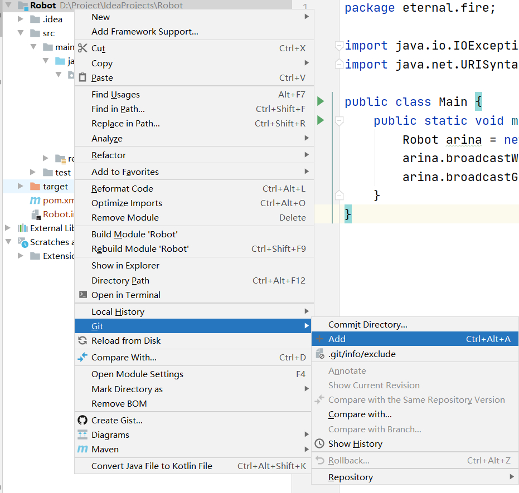This screenshot has height=493, width=519.
Task: Click the GitHub Create Gist icon
Action: coord(83,420)
